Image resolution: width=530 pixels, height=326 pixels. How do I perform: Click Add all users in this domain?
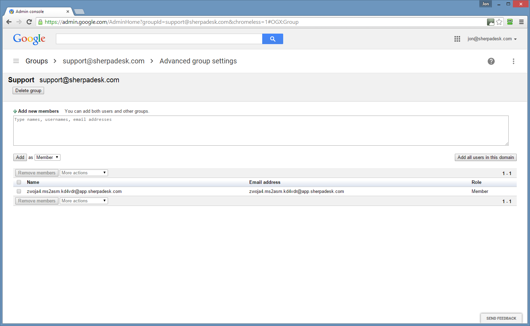click(485, 157)
